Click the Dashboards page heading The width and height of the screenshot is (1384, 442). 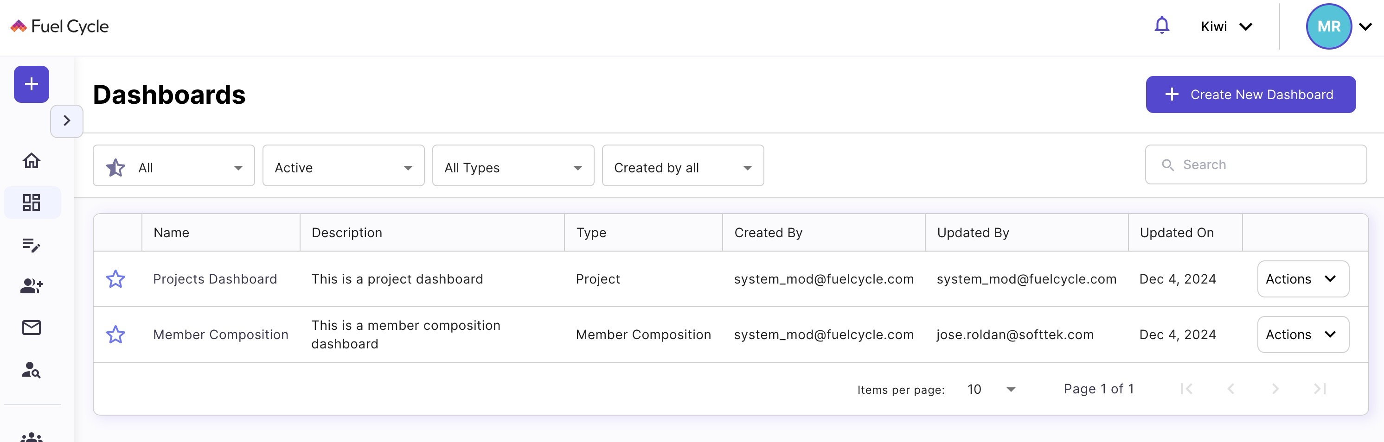tap(169, 95)
